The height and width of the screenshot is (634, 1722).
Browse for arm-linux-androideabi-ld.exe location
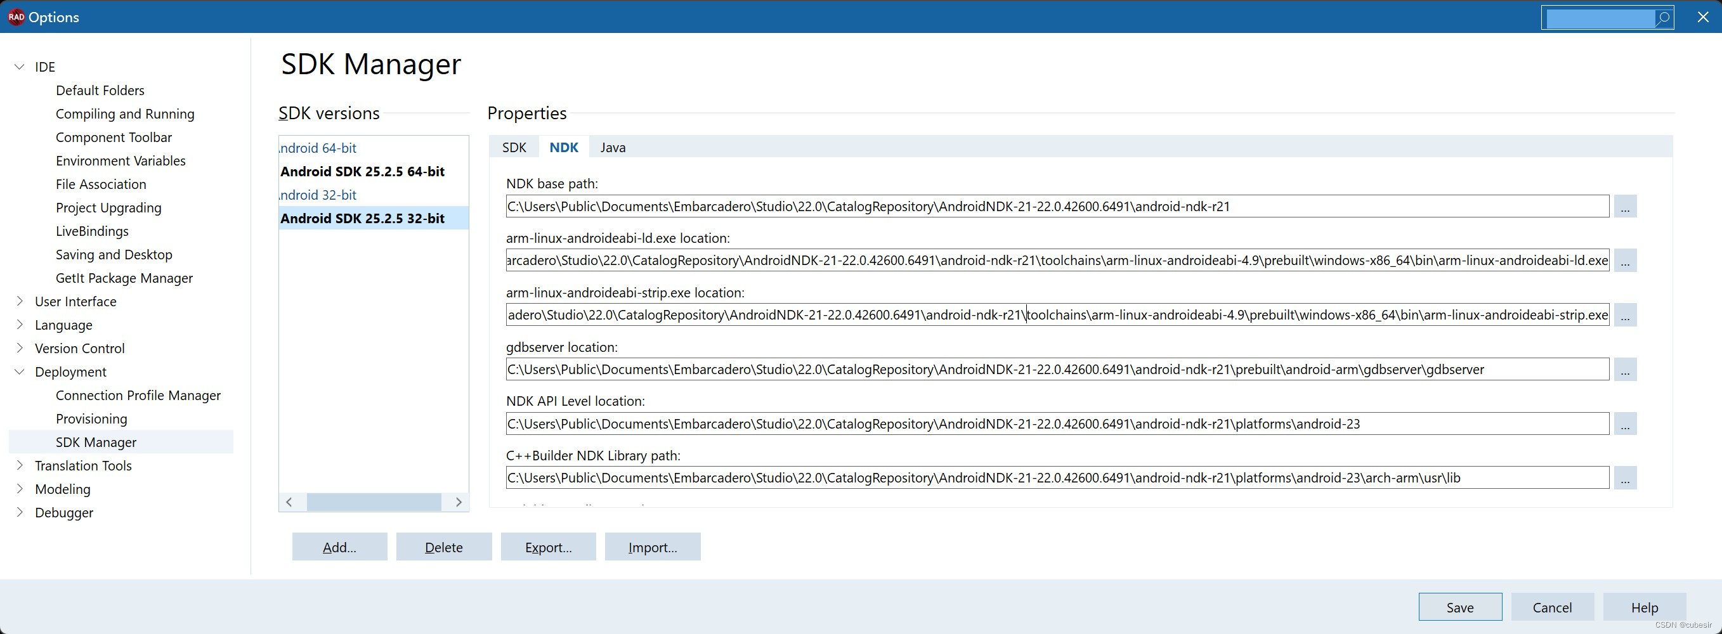click(1625, 261)
